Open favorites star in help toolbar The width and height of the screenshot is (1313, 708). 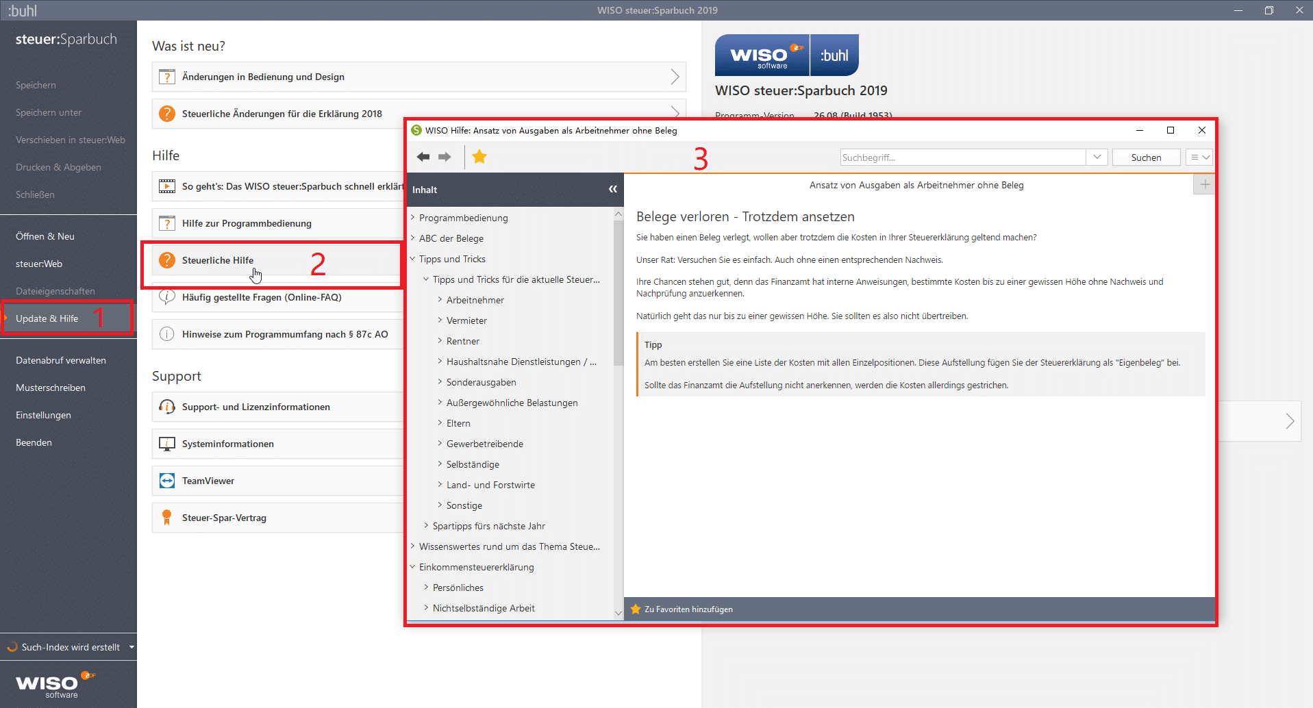coord(479,157)
